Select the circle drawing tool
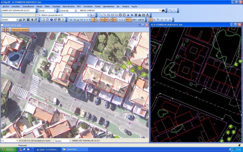 coord(120,15)
